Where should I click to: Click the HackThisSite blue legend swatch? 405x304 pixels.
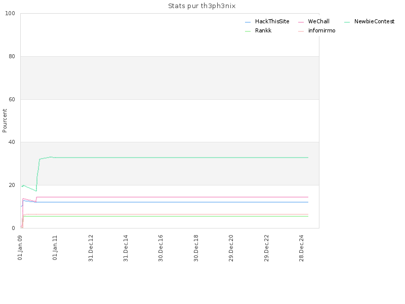pyautogui.click(x=248, y=22)
